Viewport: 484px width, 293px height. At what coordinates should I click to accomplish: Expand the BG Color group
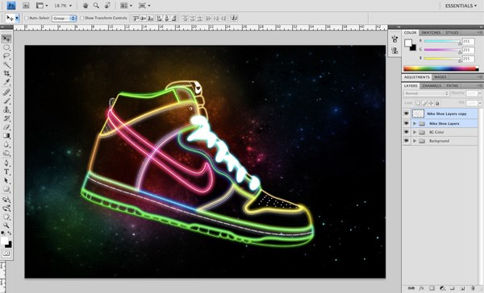(415, 132)
